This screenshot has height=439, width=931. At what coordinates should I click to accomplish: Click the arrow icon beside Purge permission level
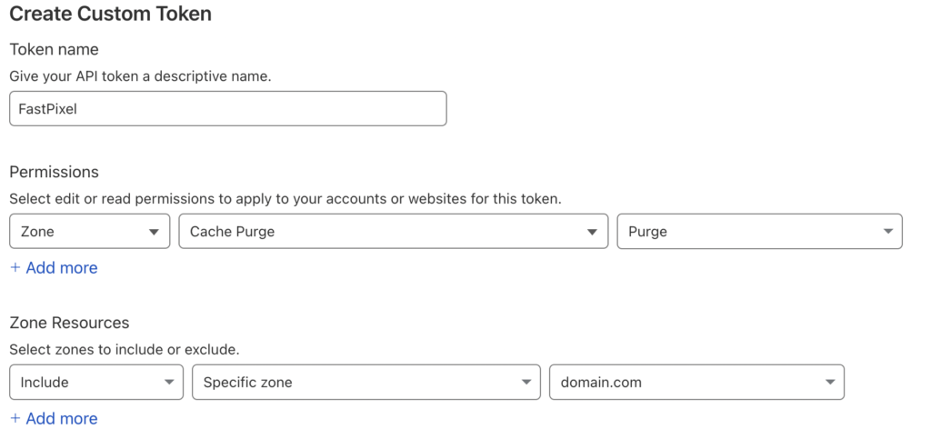888,232
